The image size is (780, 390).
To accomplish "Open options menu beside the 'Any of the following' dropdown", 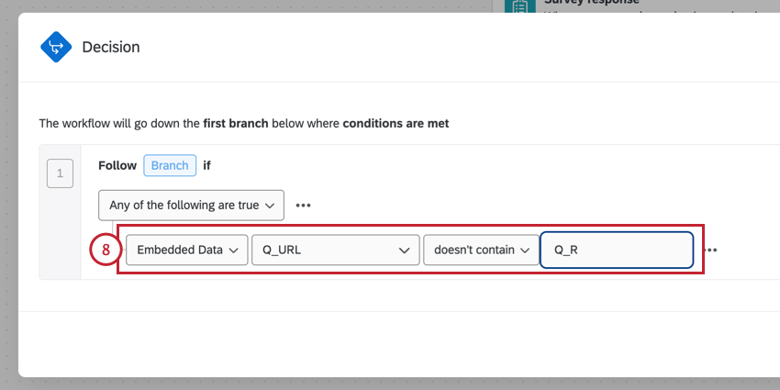I will pos(303,206).
